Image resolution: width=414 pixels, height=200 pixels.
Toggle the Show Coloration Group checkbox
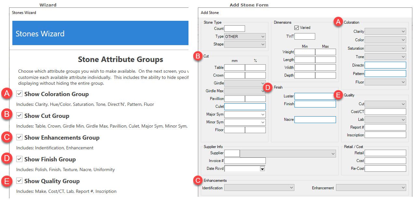point(19,94)
